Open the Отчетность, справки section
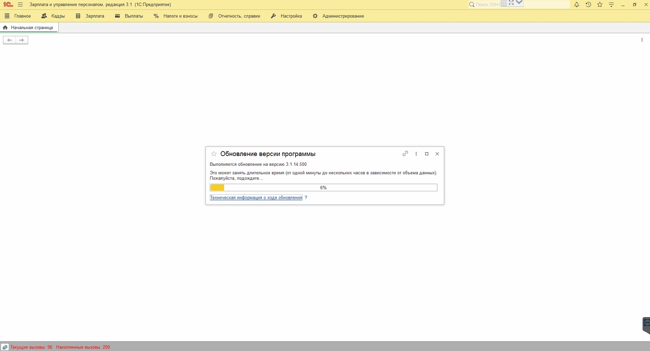Screen dimensions: 650x351 (234, 16)
